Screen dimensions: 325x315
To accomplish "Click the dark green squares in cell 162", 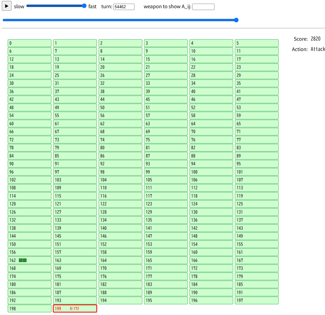I will 23,260.
